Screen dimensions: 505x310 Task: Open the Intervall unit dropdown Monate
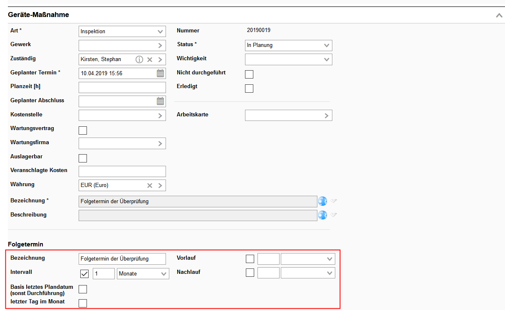(x=143, y=273)
